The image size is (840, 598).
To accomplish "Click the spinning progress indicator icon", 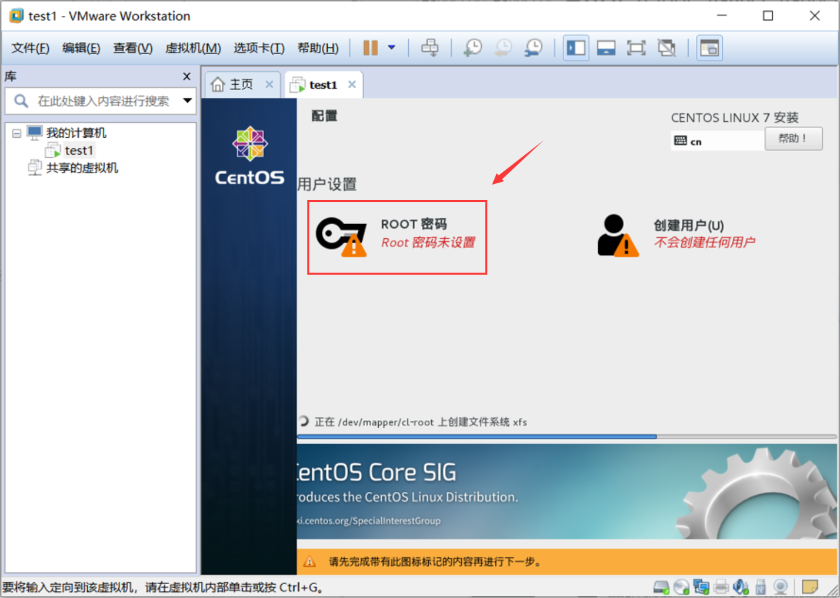I will 303,421.
